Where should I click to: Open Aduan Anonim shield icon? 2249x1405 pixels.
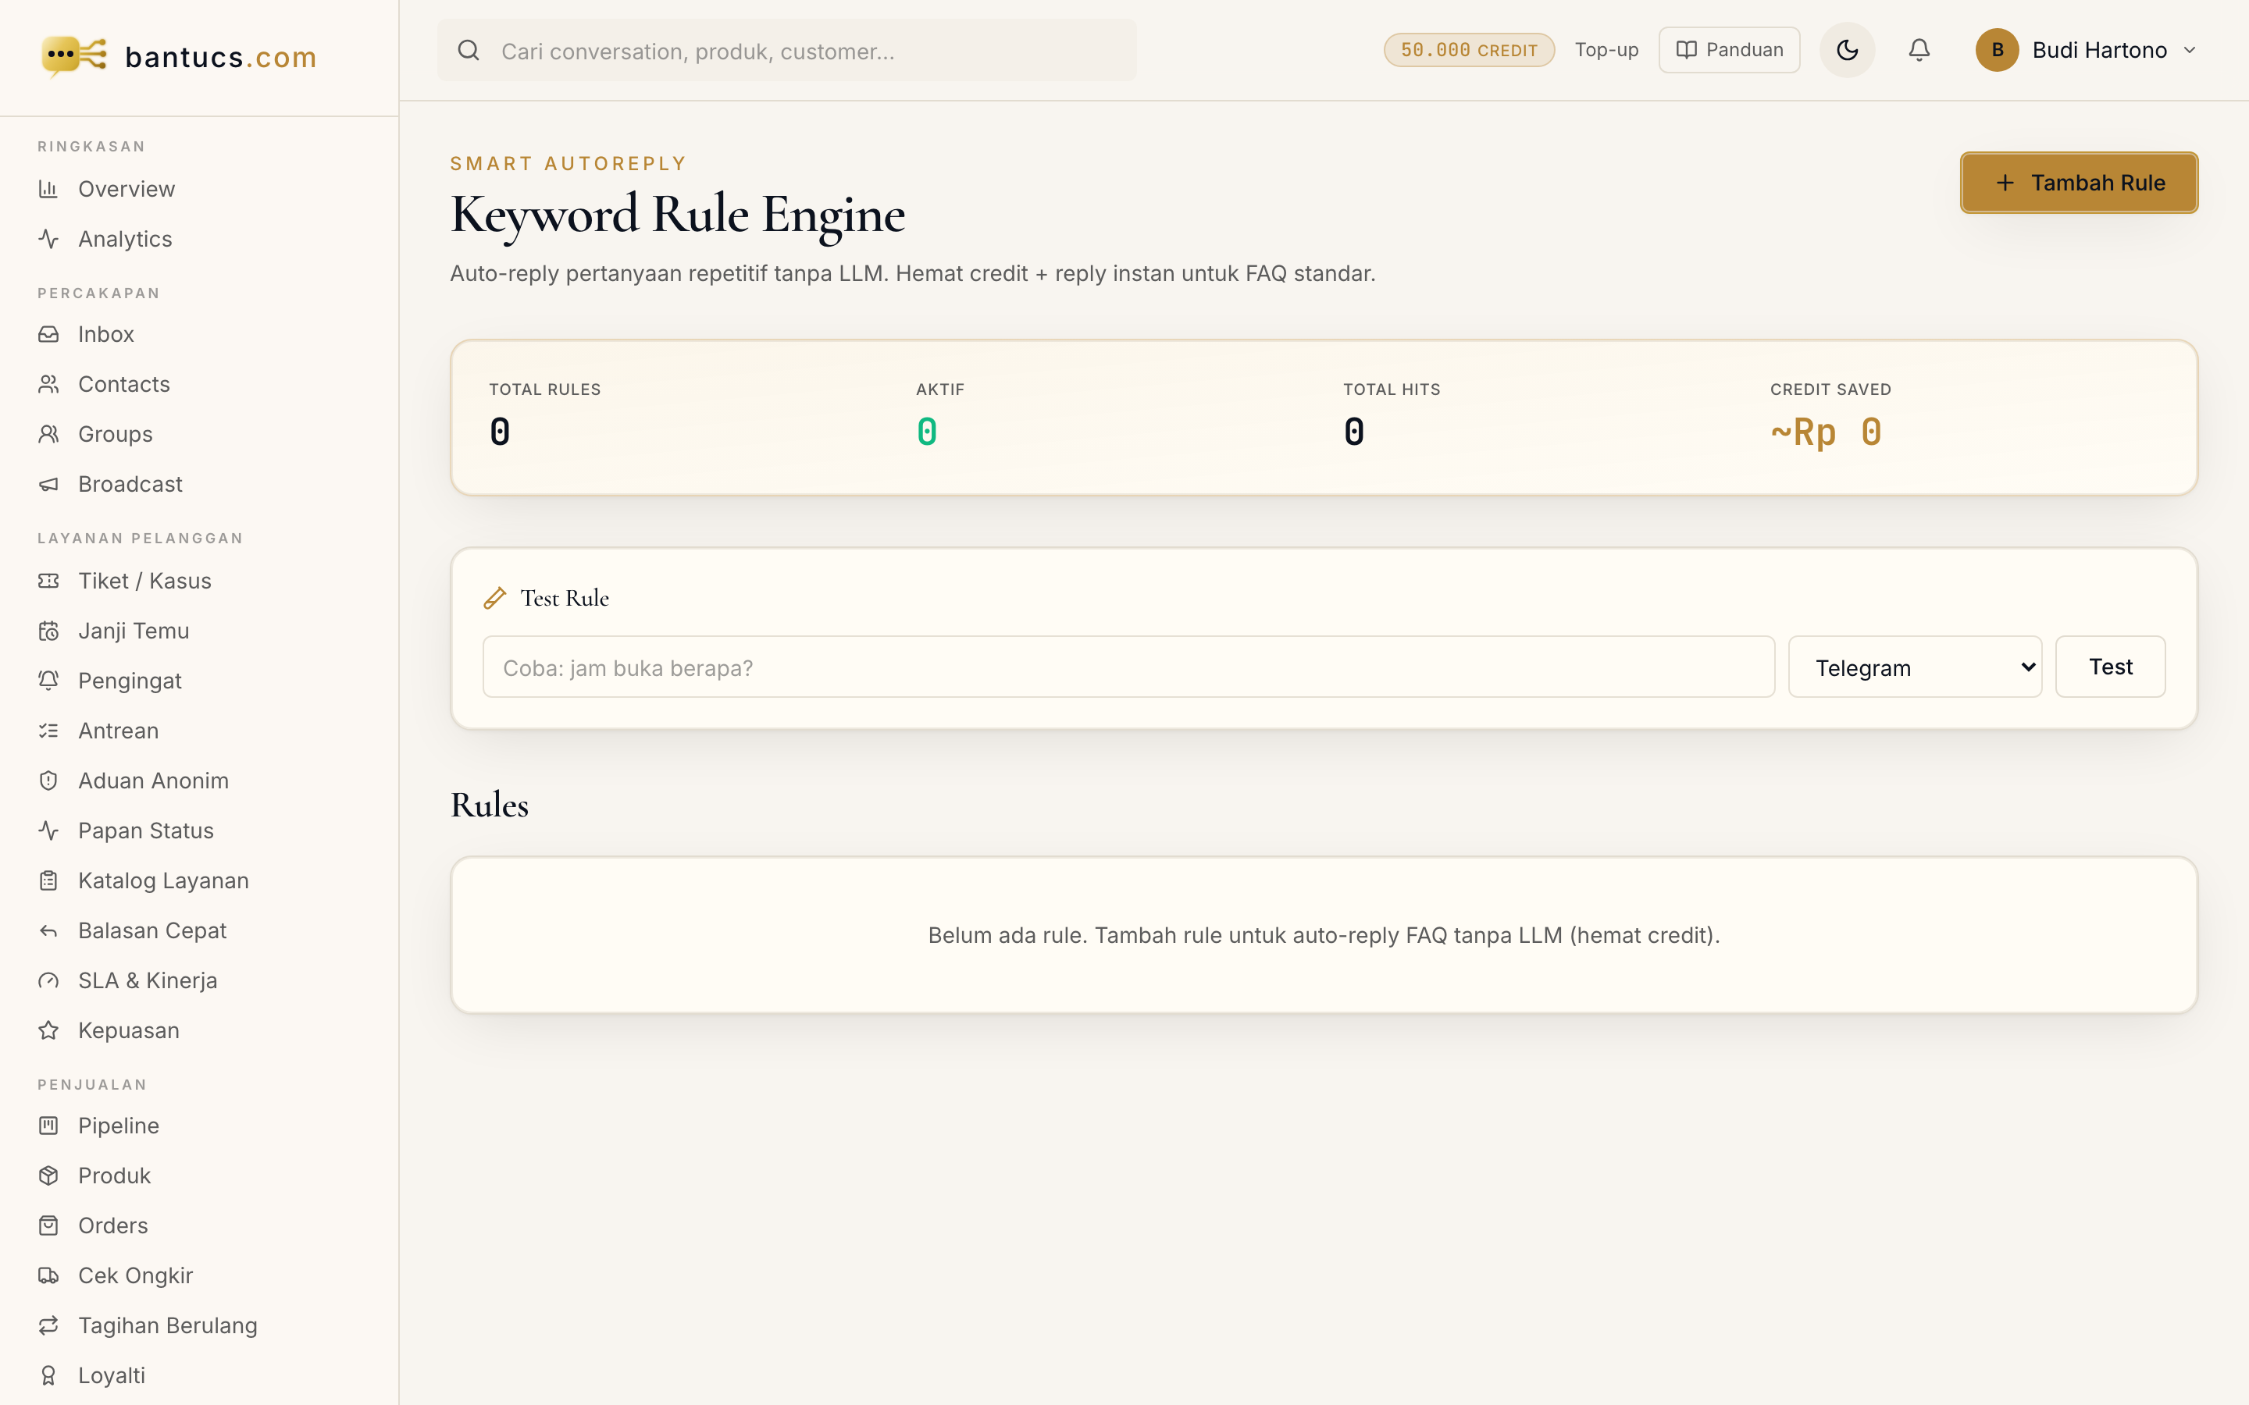point(48,781)
